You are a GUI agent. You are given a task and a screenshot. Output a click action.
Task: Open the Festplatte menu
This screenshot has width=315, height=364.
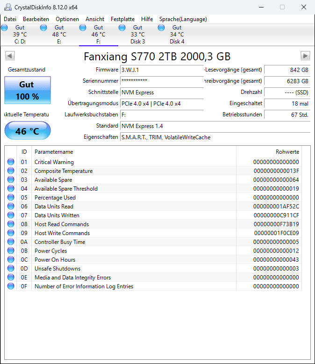click(x=122, y=19)
